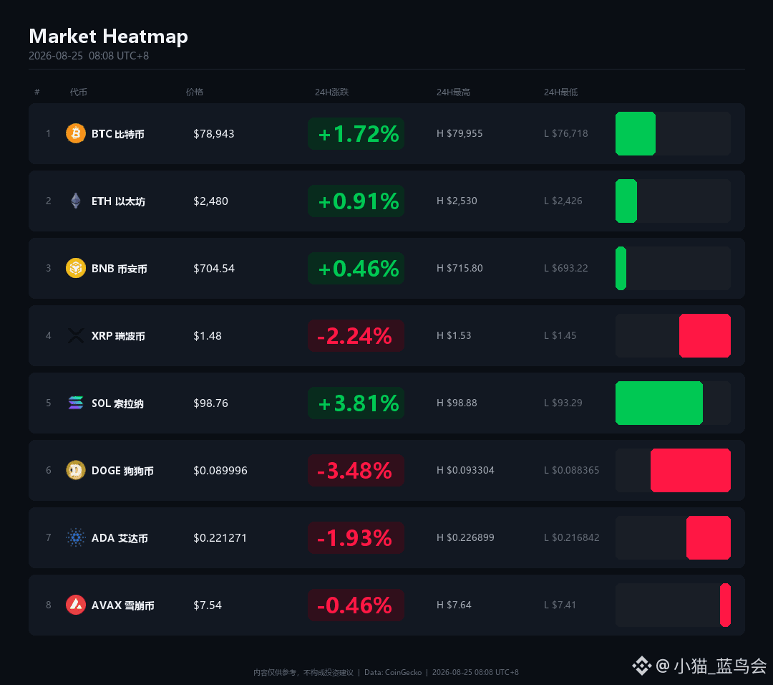Select the +1.72% BTC change badge
Image resolution: width=773 pixels, height=685 pixels.
356,134
